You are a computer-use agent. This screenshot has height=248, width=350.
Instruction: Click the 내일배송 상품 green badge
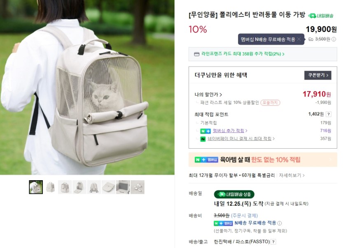234,194
